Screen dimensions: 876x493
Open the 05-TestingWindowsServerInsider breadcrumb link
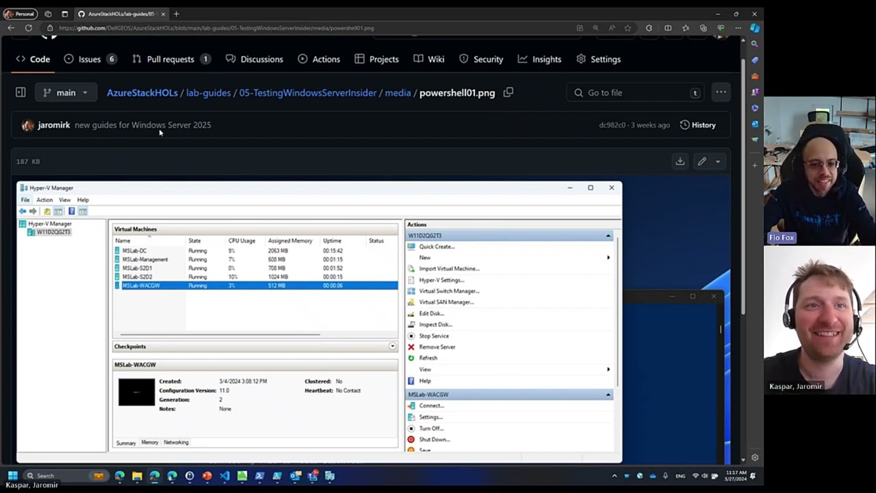[x=308, y=92]
